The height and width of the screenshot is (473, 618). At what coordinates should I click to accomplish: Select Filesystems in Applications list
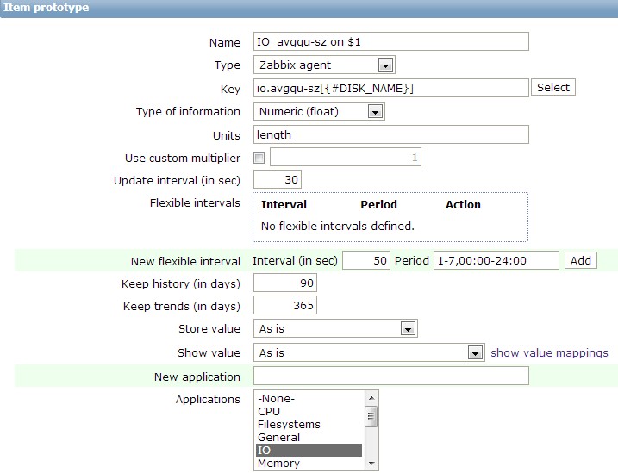click(309, 424)
